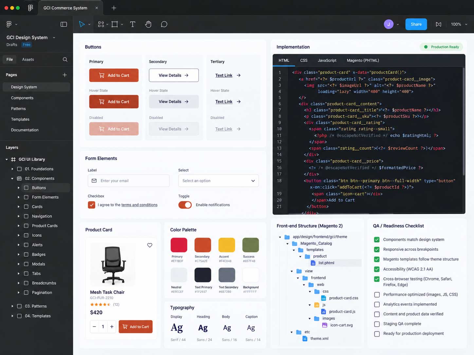Image resolution: width=474 pixels, height=355 pixels.
Task: Select the Text tool
Action: (x=133, y=24)
